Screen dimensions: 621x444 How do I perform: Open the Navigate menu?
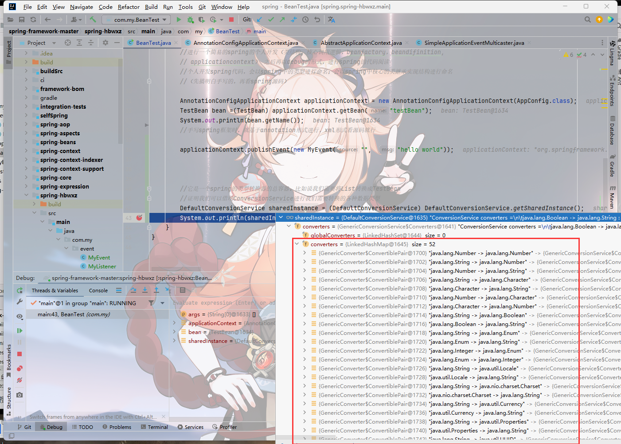pos(82,7)
